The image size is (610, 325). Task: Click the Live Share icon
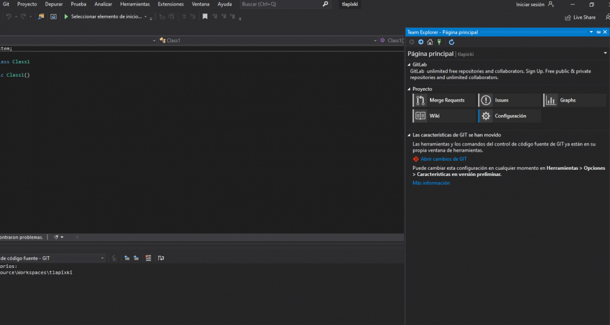coord(568,18)
